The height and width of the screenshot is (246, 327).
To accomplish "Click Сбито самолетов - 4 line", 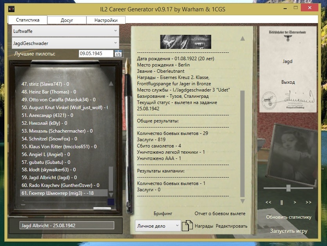I will pos(159,146).
